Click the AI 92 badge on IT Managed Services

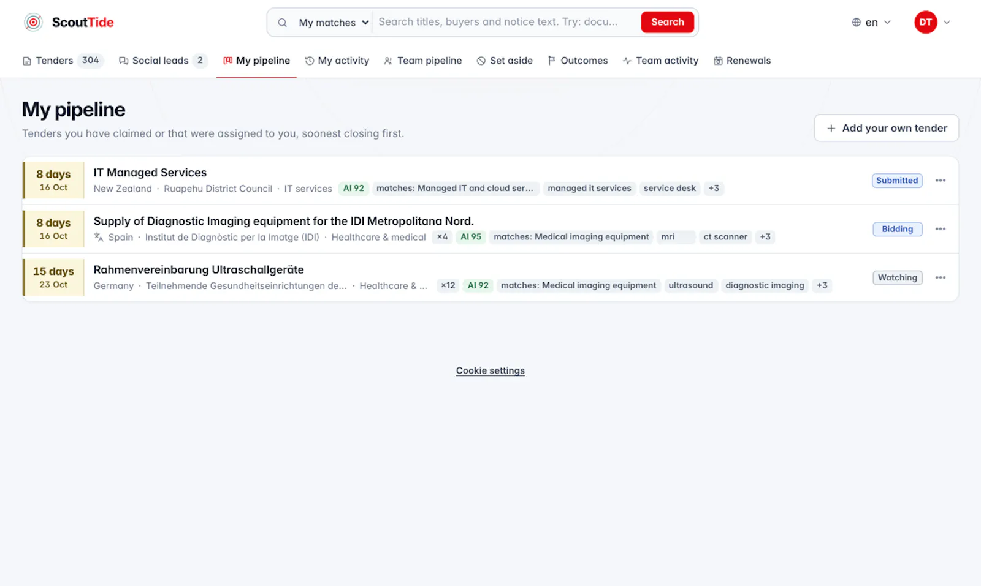(x=354, y=189)
